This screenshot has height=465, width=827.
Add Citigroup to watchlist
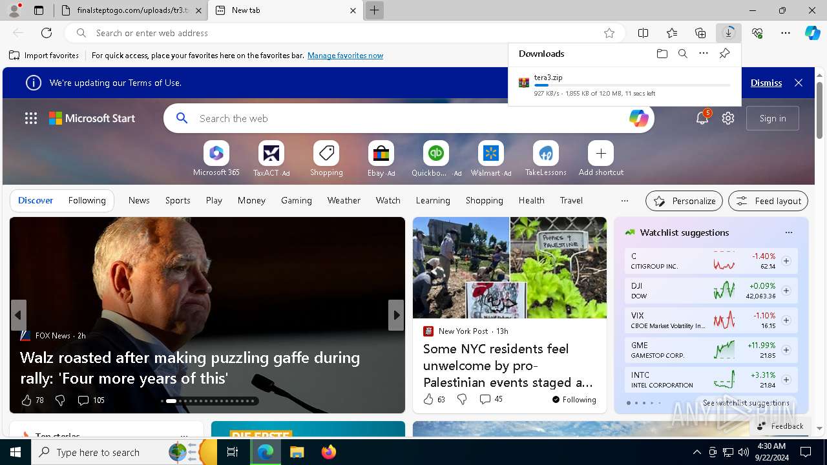[x=786, y=261]
